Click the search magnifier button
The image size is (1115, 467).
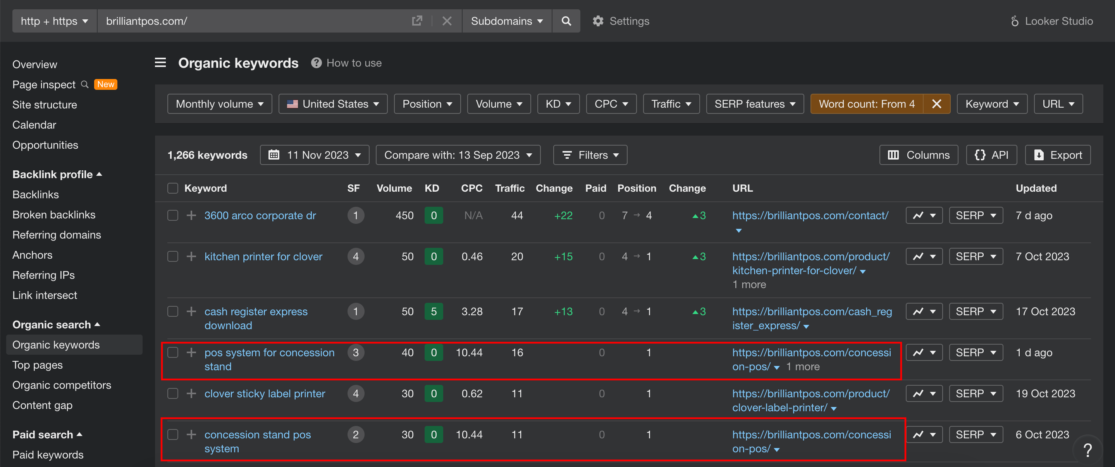point(566,21)
